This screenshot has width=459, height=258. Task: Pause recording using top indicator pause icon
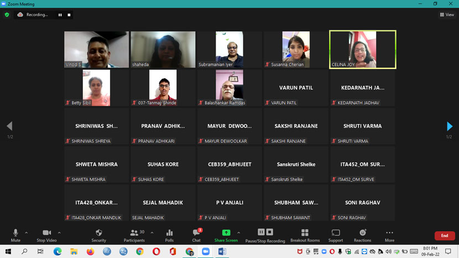(60, 15)
